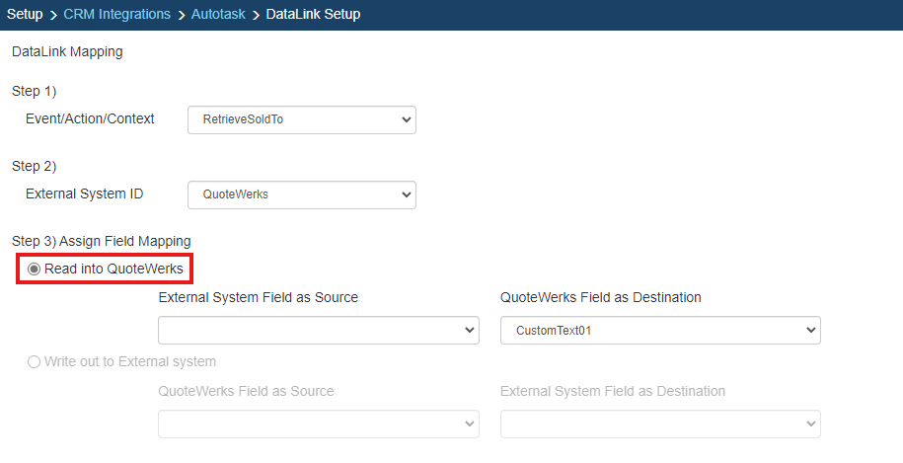Expand the External System ID dropdown

[301, 194]
